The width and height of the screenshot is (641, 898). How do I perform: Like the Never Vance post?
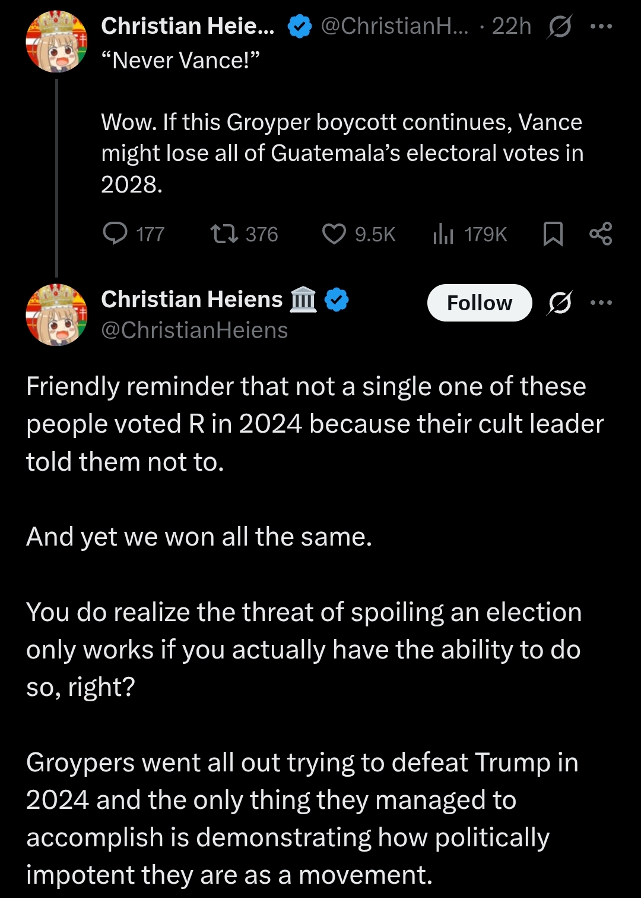point(334,234)
